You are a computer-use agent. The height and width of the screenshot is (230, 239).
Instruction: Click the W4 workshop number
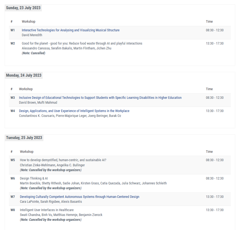pyautogui.click(x=13, y=111)
